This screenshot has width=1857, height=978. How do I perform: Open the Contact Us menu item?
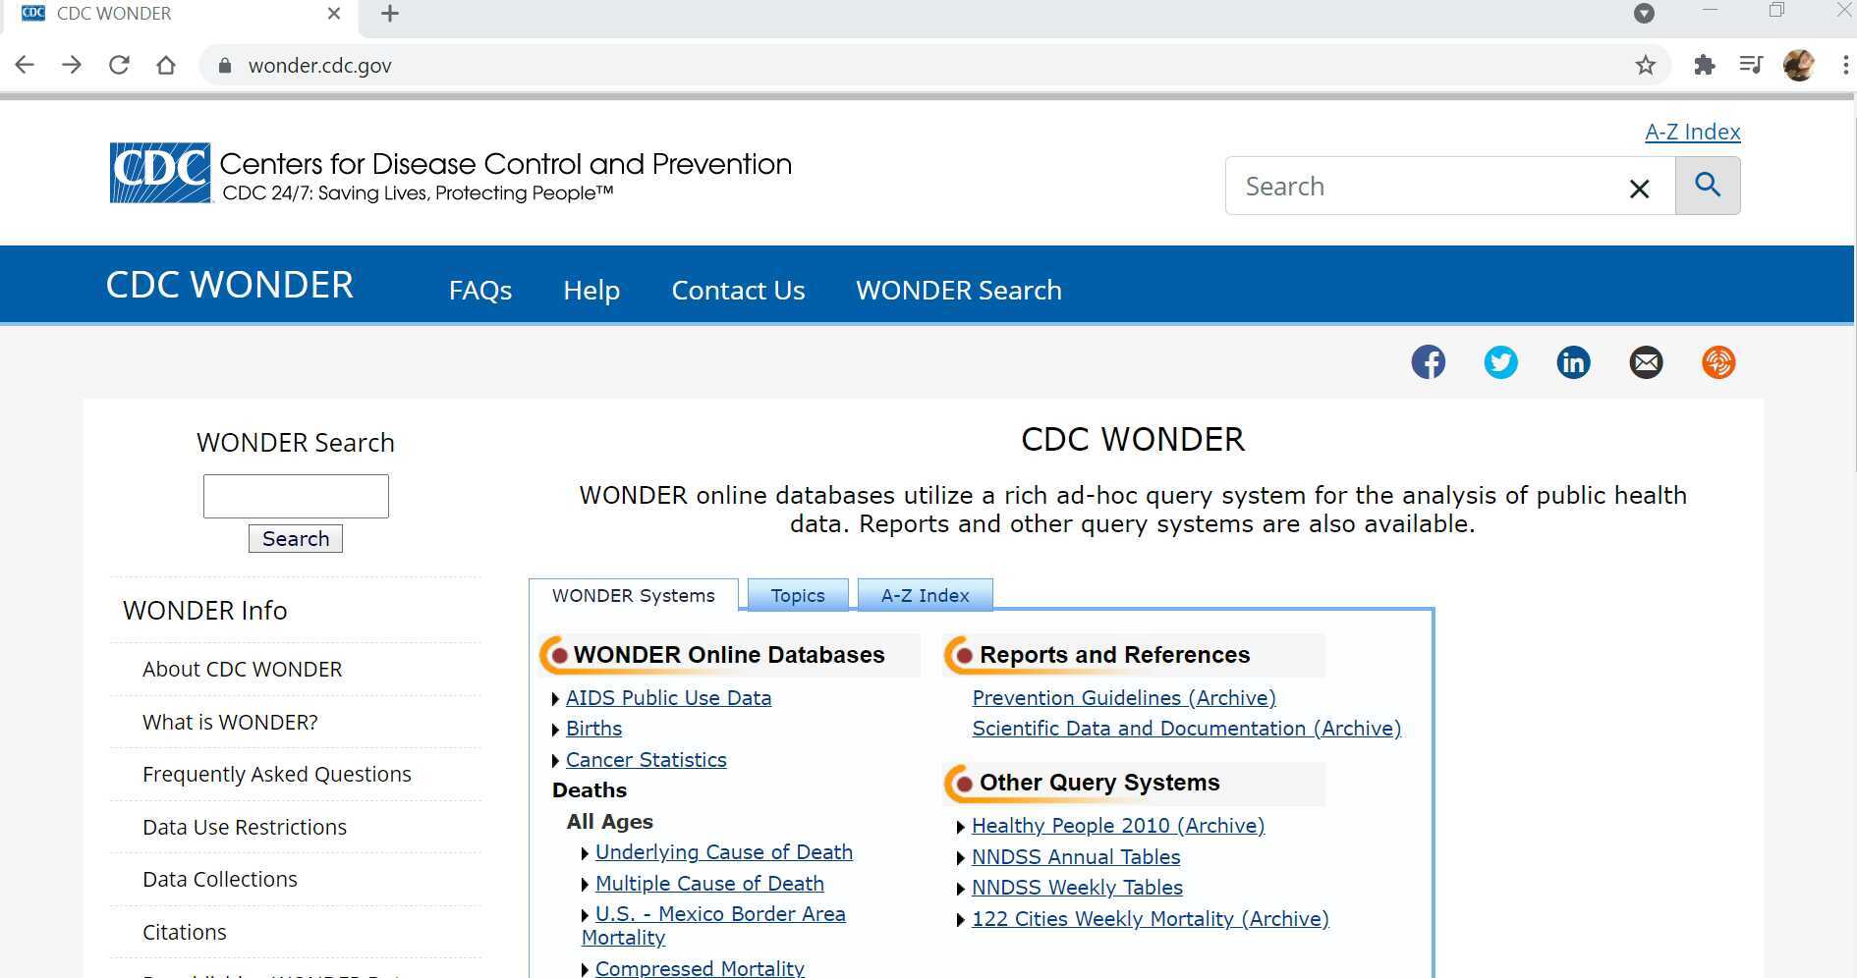coord(738,290)
